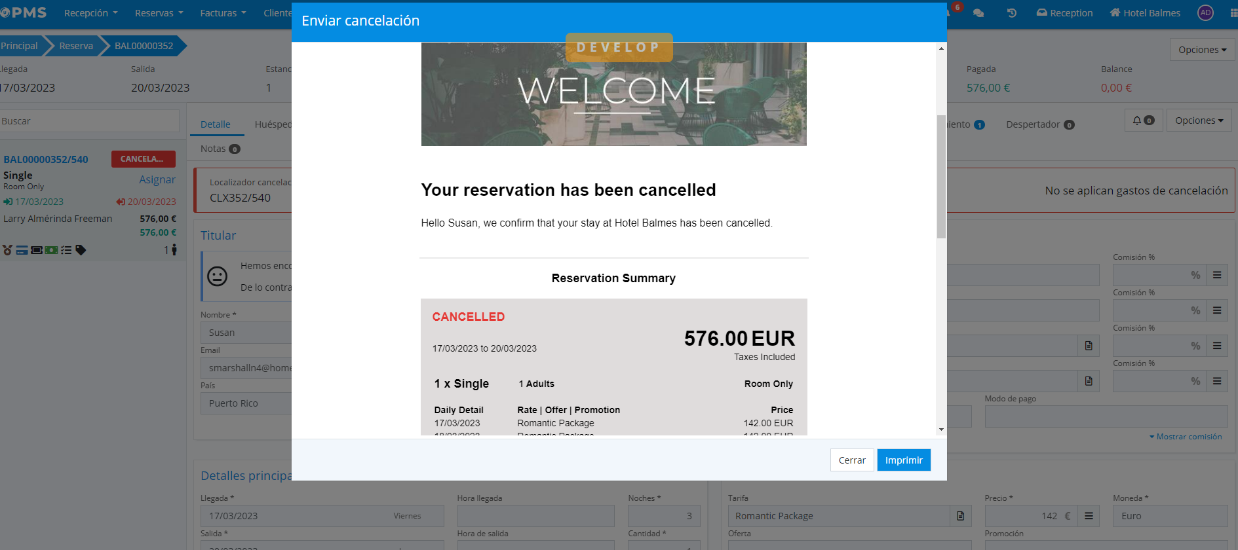
Task: Click the checklist icon on the reservation card
Action: pyautogui.click(x=66, y=250)
